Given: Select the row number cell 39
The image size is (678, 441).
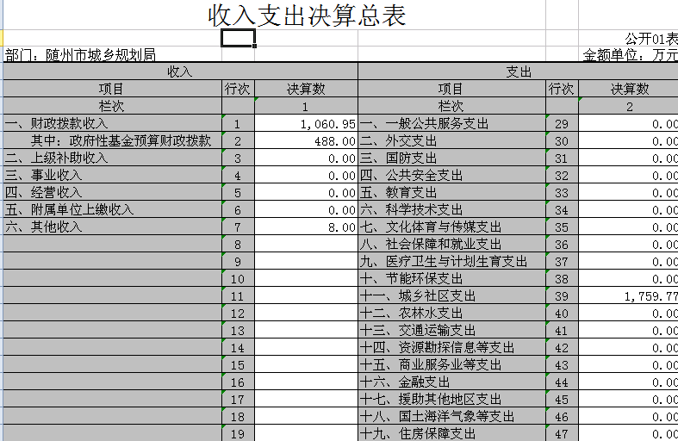Looking at the screenshot, I should point(562,296).
